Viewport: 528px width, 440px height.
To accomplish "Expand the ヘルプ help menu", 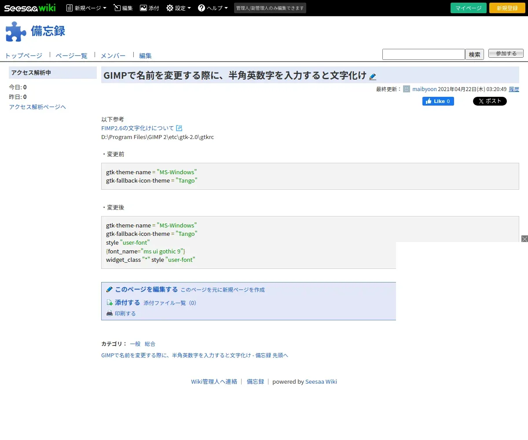I will tap(213, 8).
